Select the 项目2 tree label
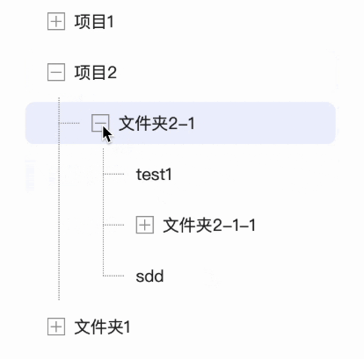 pyautogui.click(x=96, y=73)
